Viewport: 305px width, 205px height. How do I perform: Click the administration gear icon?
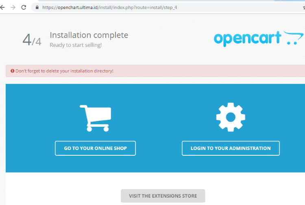pos(231,117)
